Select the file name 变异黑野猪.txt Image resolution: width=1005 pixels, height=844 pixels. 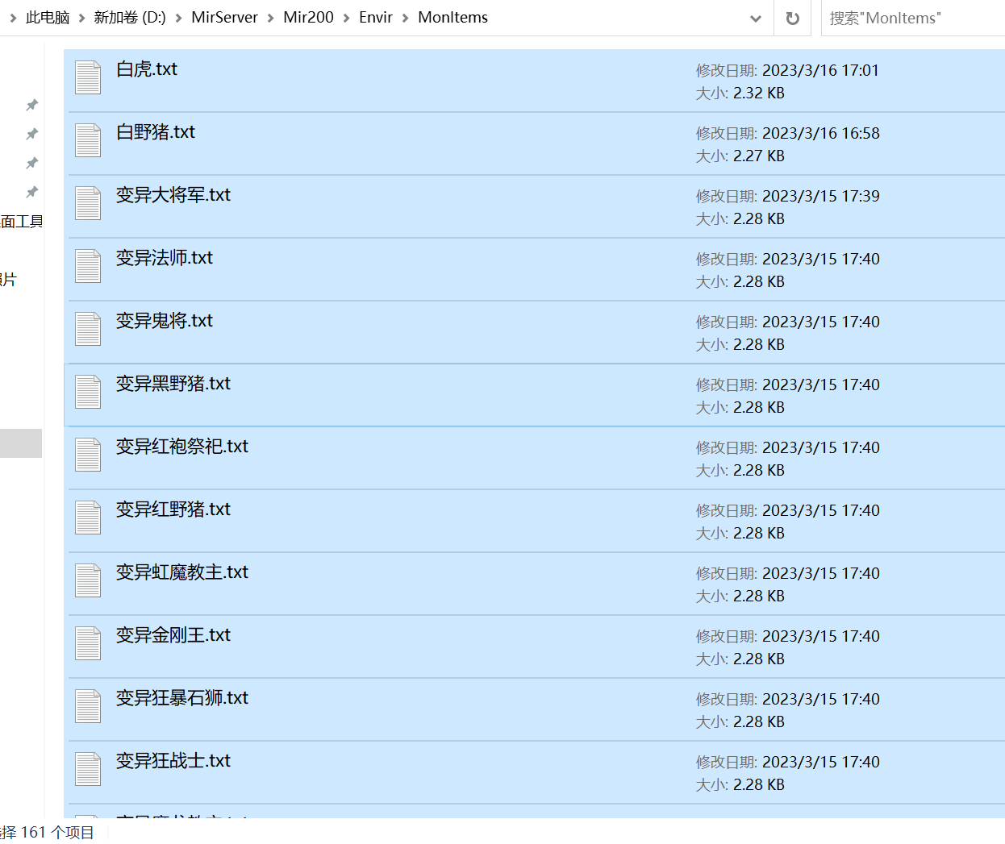click(x=173, y=384)
